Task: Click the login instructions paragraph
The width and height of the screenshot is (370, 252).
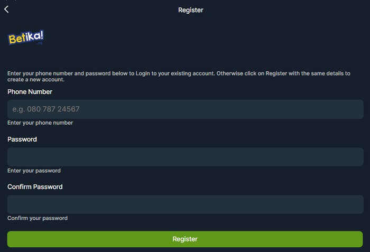Action: coord(179,77)
